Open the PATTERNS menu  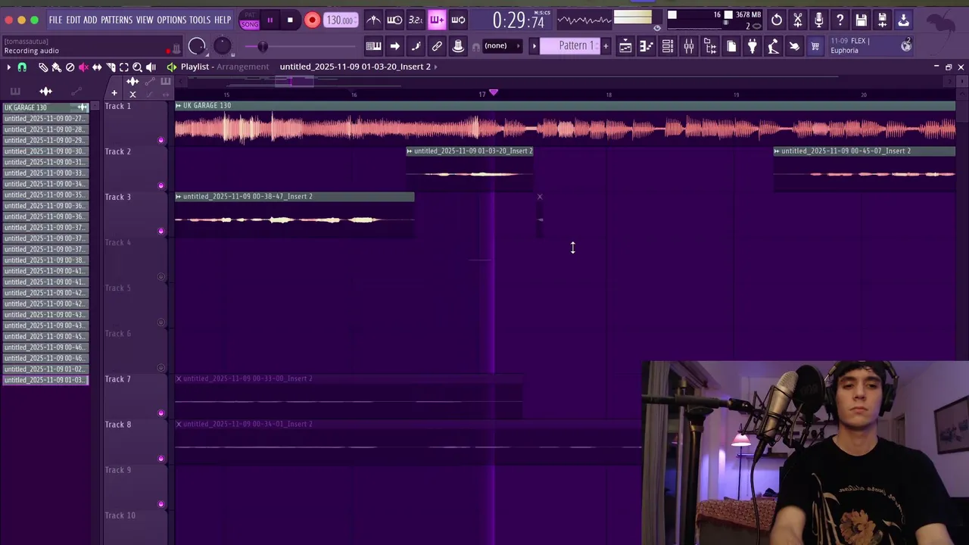click(x=117, y=20)
